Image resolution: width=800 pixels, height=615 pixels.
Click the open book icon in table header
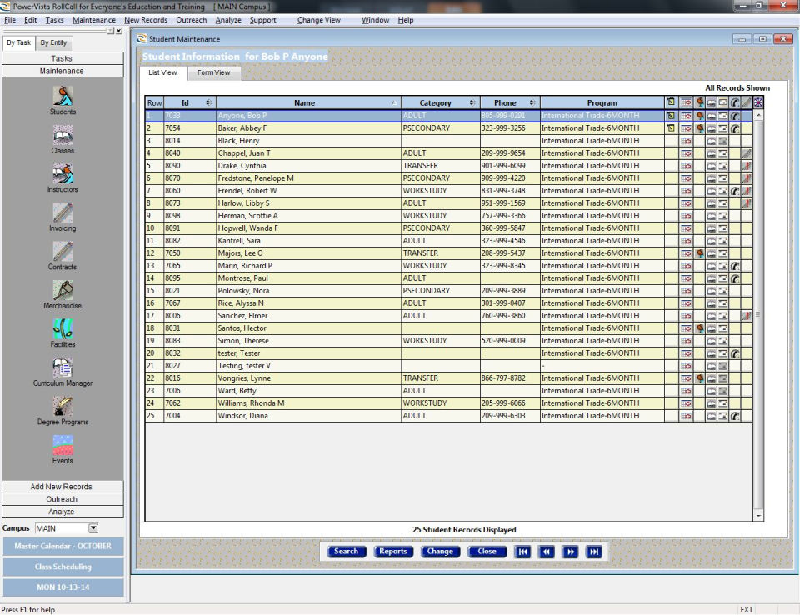pyautogui.click(x=711, y=102)
